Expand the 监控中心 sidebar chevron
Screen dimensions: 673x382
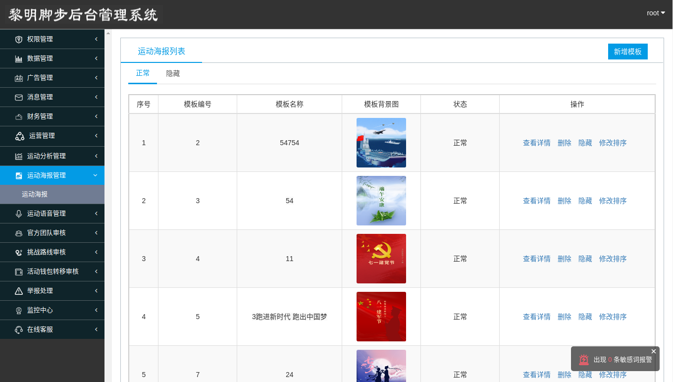pyautogui.click(x=96, y=310)
